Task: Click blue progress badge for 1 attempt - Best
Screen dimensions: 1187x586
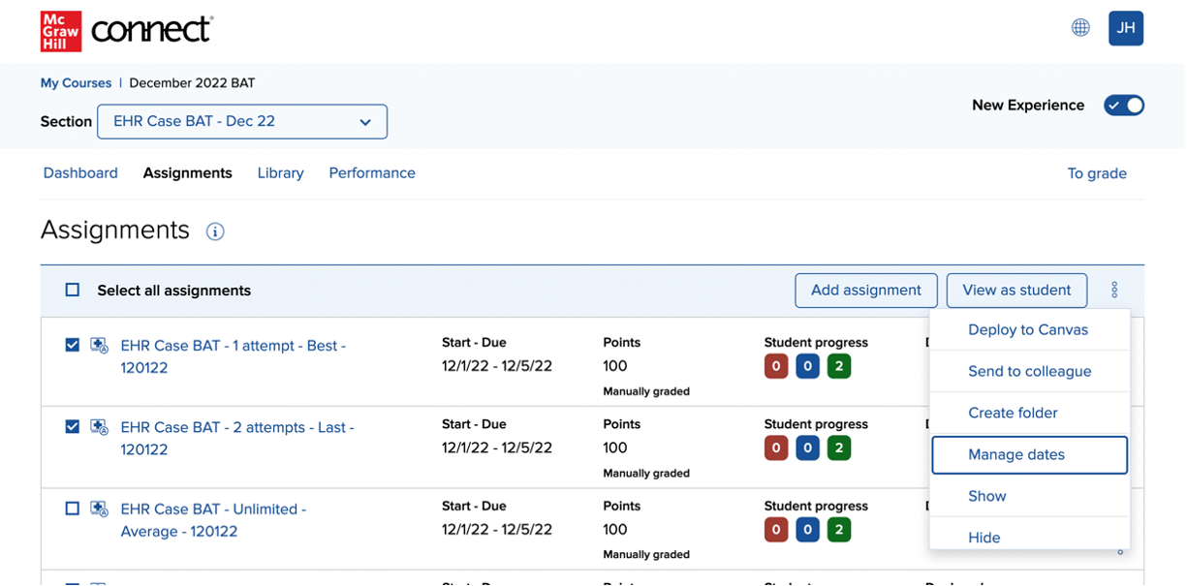Action: (807, 366)
